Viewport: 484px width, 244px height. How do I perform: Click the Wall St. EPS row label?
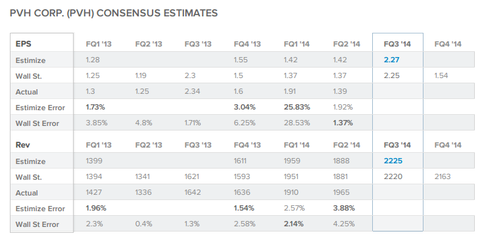(x=29, y=76)
